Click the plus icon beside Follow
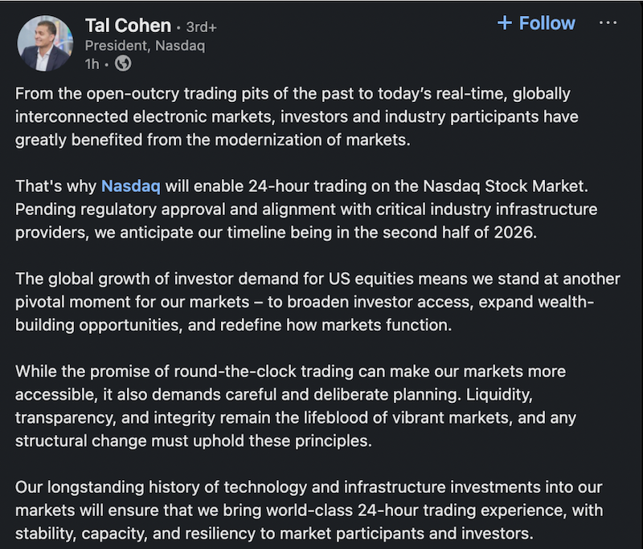The height and width of the screenshot is (549, 643). click(x=505, y=23)
